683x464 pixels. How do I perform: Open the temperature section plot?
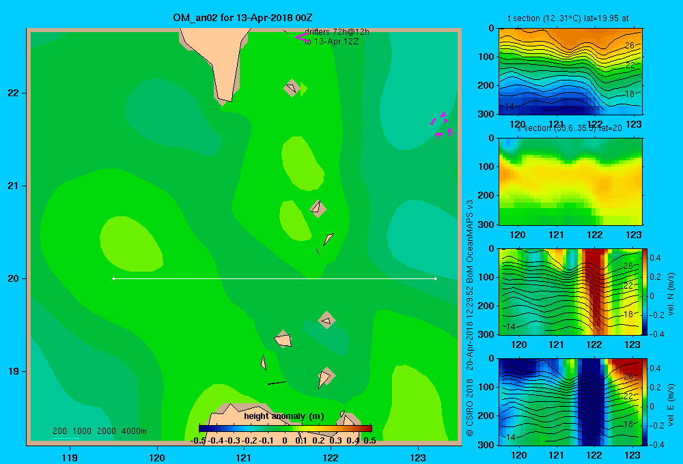tap(570, 72)
